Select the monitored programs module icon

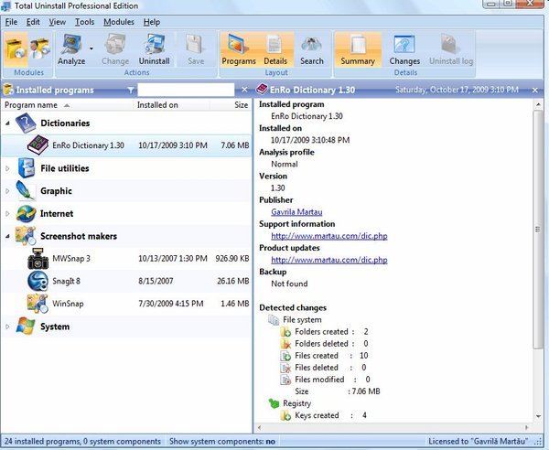click(x=40, y=50)
